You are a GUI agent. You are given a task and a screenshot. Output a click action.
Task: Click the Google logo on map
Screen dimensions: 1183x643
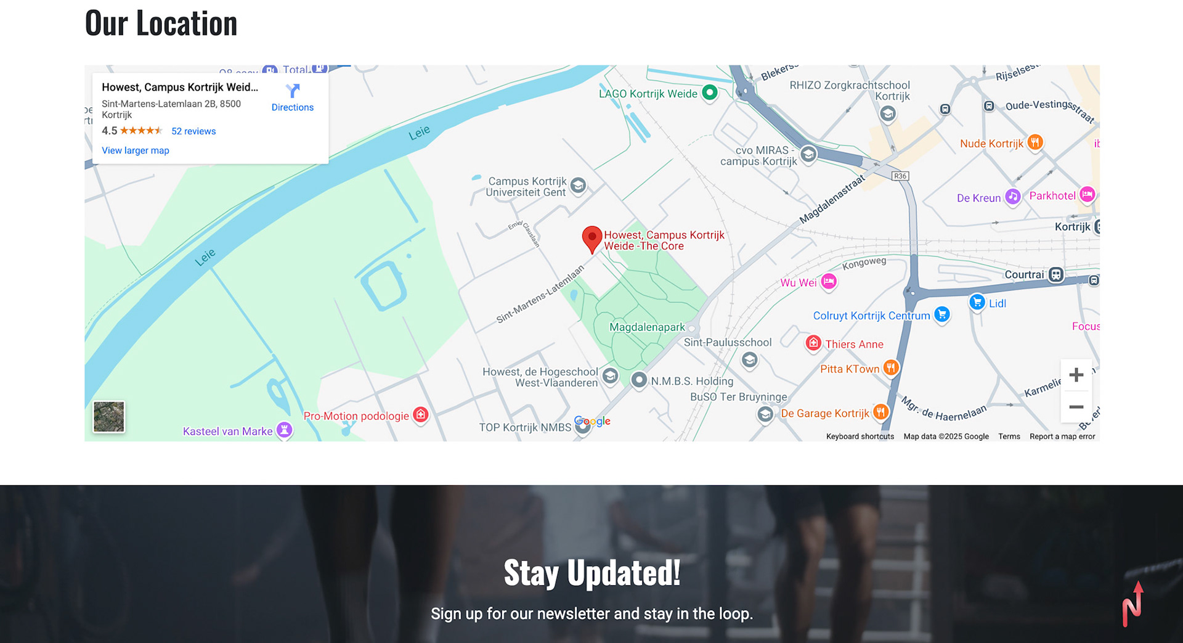[592, 421]
